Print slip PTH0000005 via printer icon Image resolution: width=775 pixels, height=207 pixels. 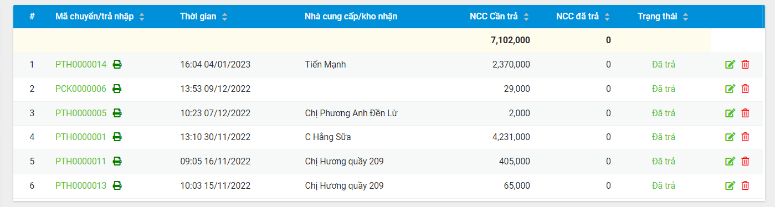117,113
